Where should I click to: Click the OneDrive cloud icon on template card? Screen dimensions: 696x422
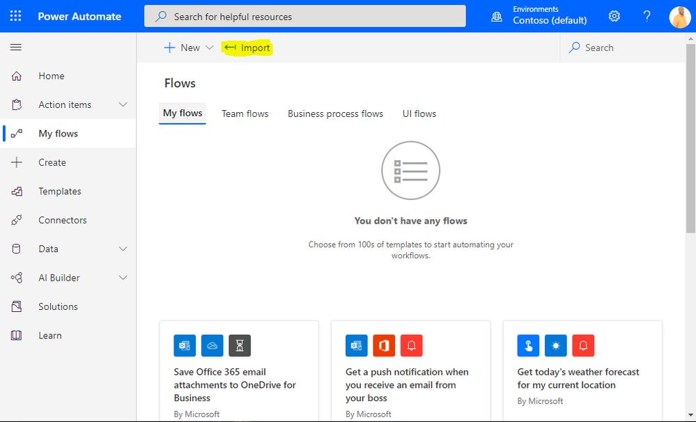(212, 345)
